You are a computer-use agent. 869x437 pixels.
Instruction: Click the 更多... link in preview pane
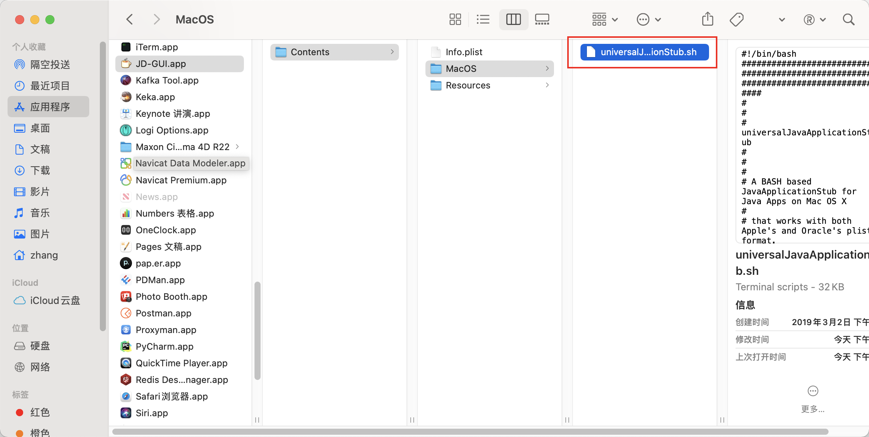coord(813,409)
